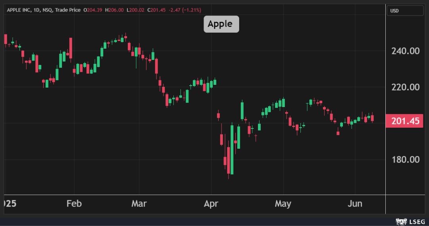
Task: Select Apr on the time axis
Action: click(211, 204)
